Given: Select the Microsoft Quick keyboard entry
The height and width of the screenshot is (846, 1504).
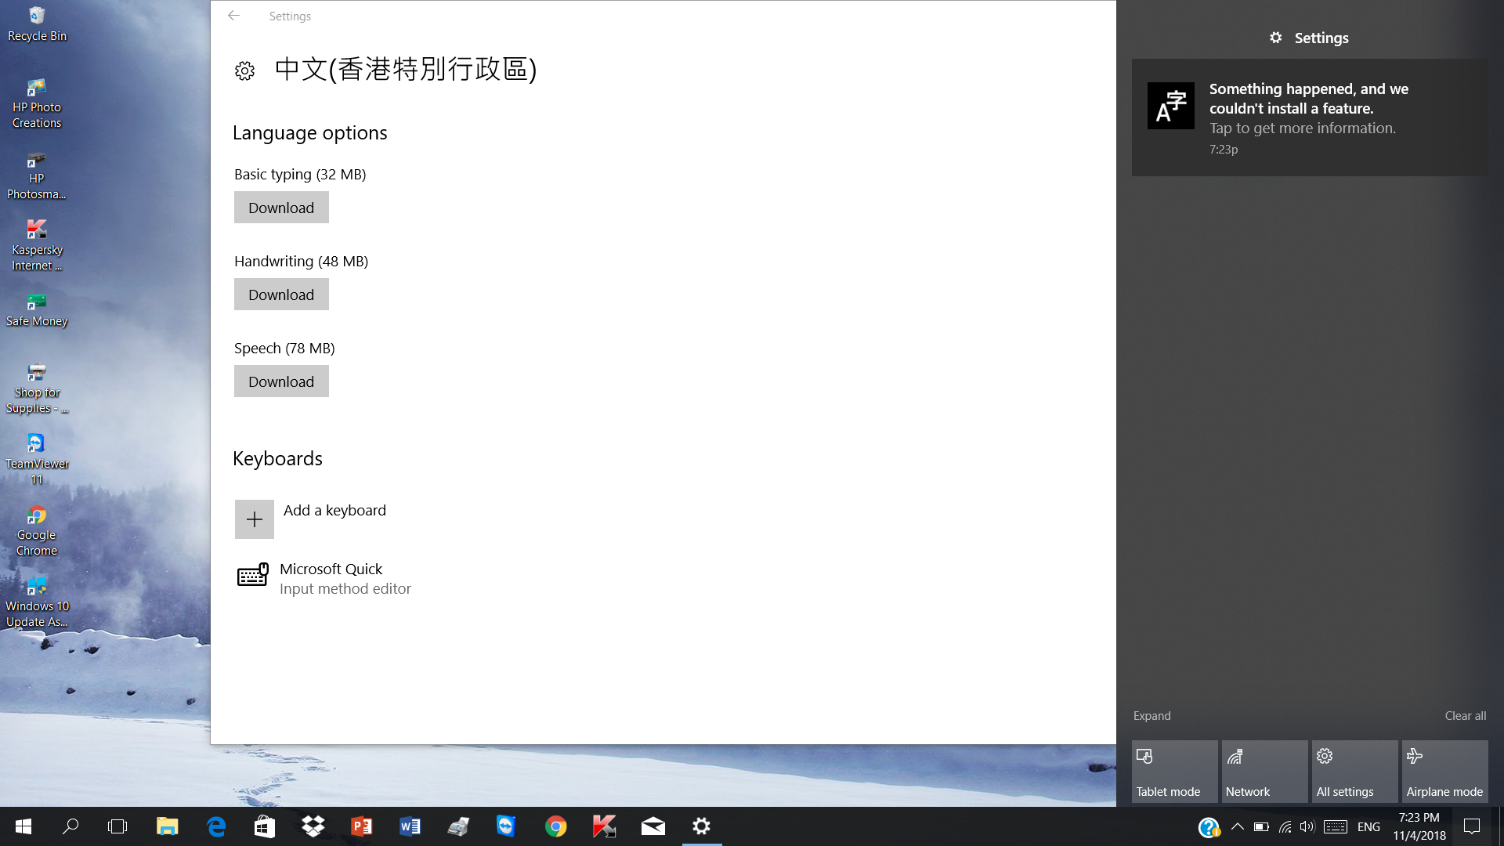Looking at the screenshot, I should 331,578.
